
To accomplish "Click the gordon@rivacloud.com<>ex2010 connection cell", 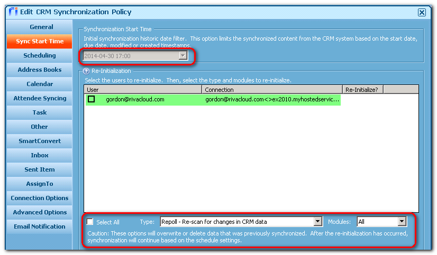I will point(272,99).
